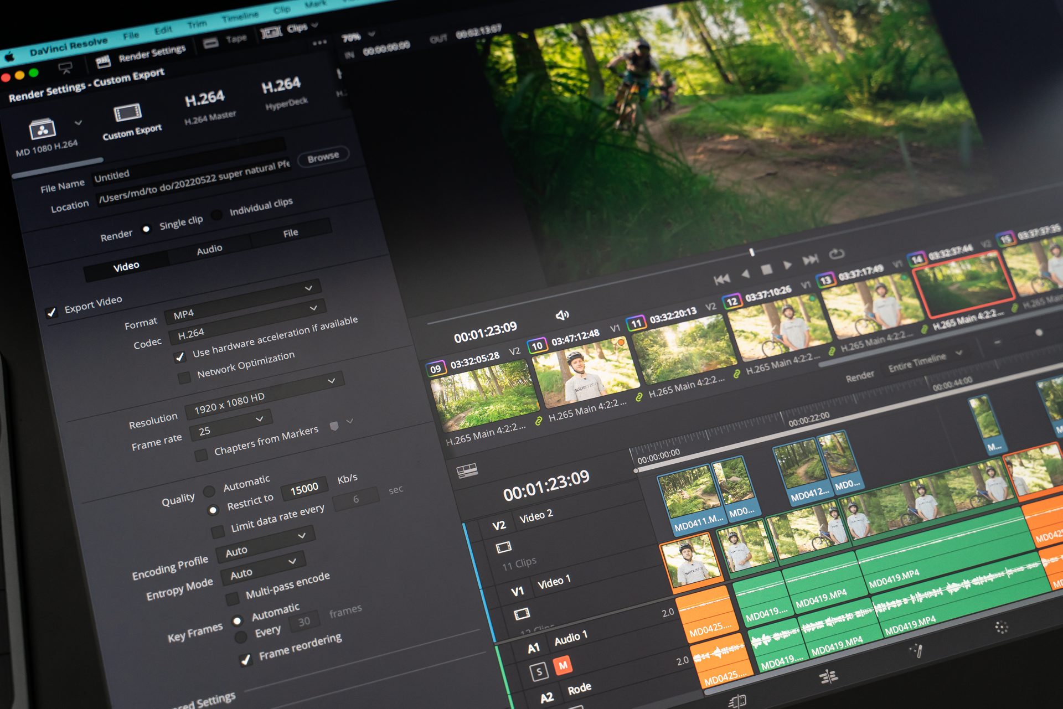Open the Codec dropdown showing H.264
The width and height of the screenshot is (1063, 709).
(x=247, y=321)
